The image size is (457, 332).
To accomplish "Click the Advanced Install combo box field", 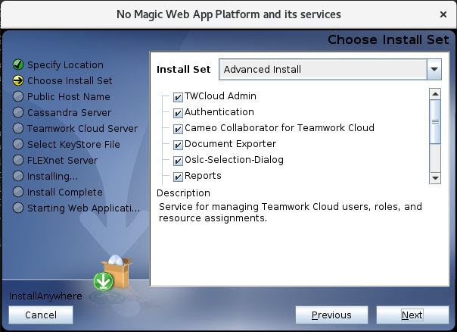I will pos(322,70).
